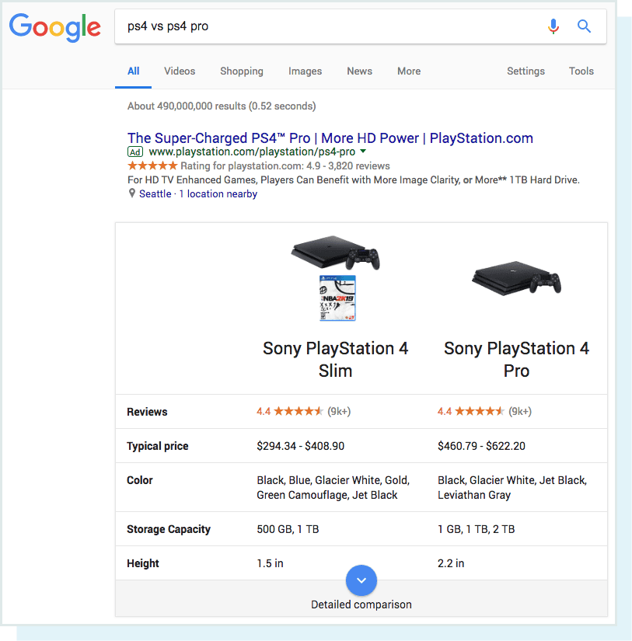Image resolution: width=632 pixels, height=641 pixels.
Task: Click the location pin icon near Seattle
Action: 131,193
